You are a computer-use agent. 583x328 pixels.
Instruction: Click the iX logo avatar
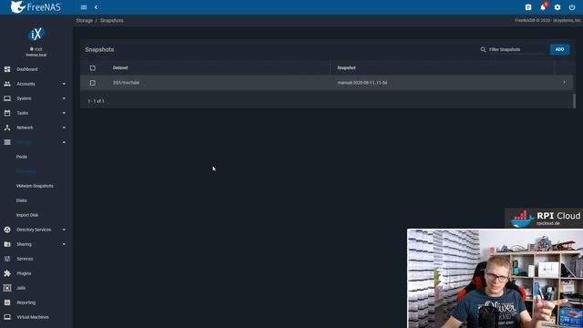pos(36,35)
